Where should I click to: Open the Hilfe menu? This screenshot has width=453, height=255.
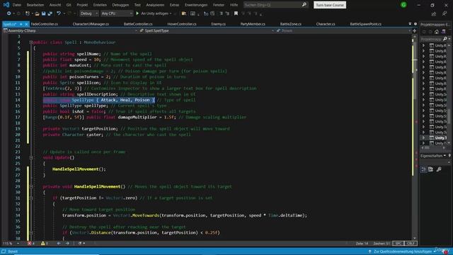tap(234, 5)
